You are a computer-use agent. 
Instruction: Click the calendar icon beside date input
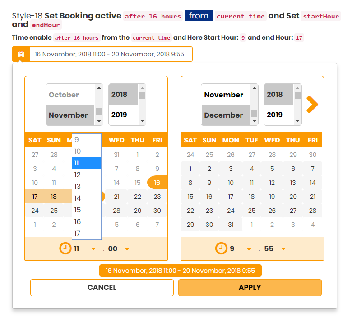tap(21, 55)
